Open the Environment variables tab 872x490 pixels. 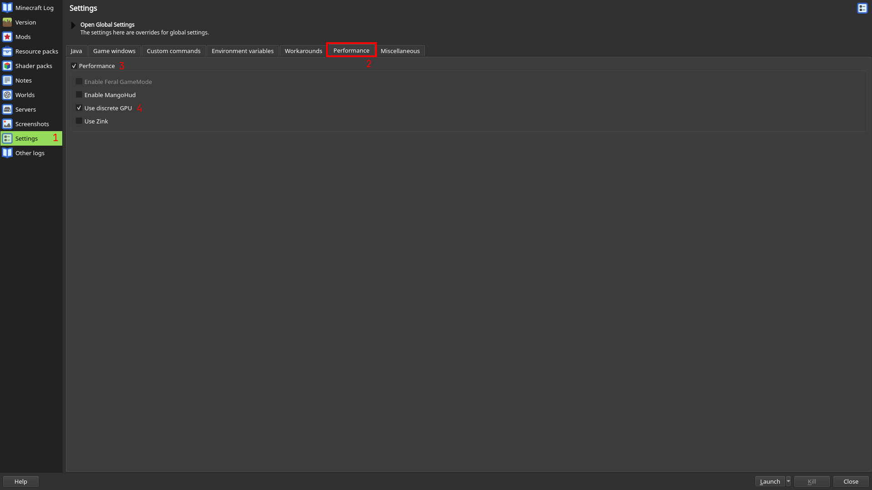coord(243,50)
